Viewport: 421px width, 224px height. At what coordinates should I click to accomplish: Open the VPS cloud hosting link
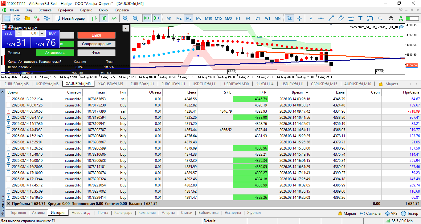point(391,213)
